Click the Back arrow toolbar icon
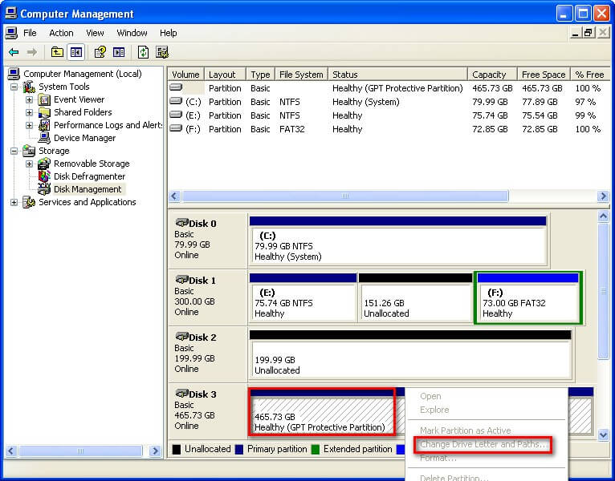615x481 pixels. (14, 52)
